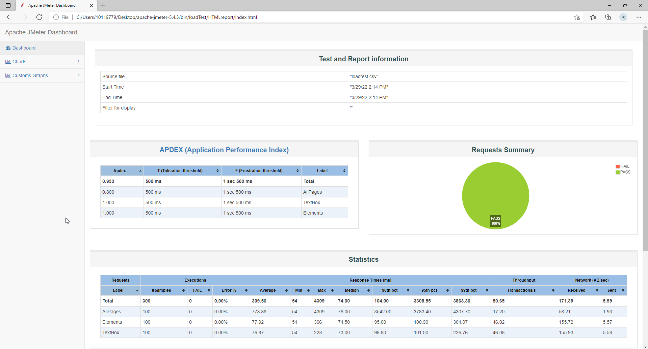
Task: Click the Elements row in Statistics table
Action: [x=364, y=322]
